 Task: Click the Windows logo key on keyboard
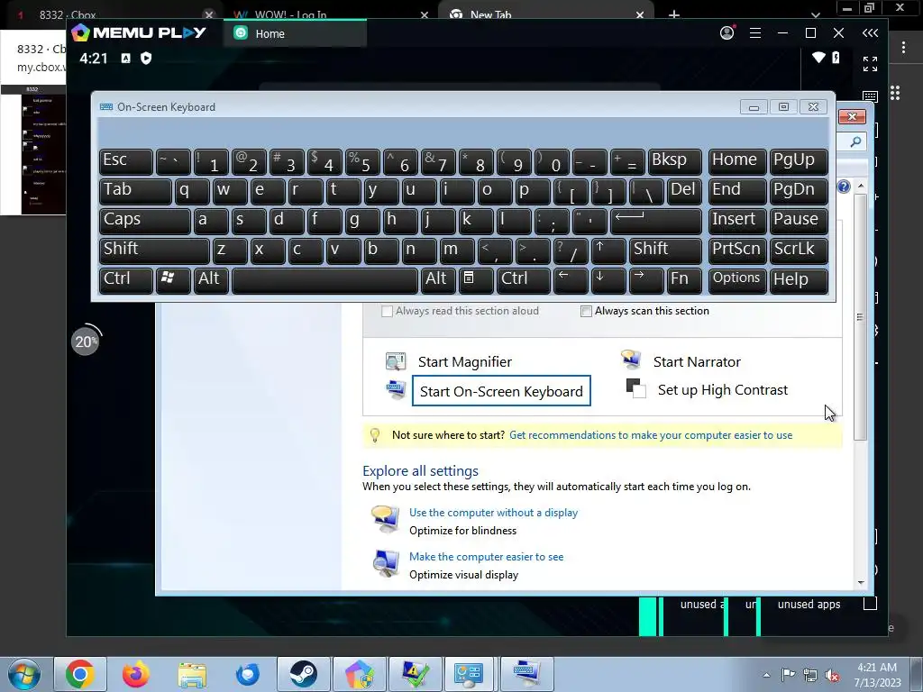172,279
